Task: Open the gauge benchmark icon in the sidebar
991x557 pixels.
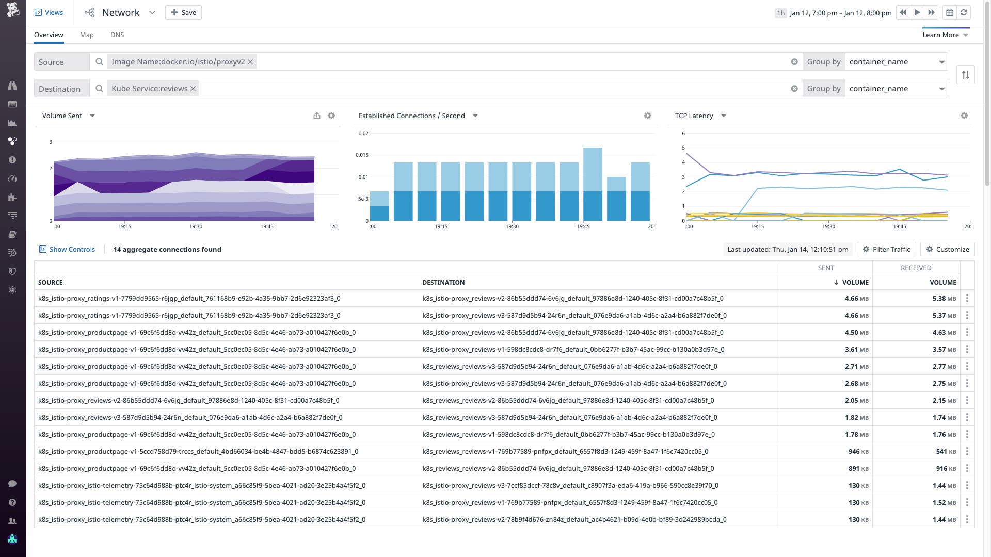Action: click(12, 178)
